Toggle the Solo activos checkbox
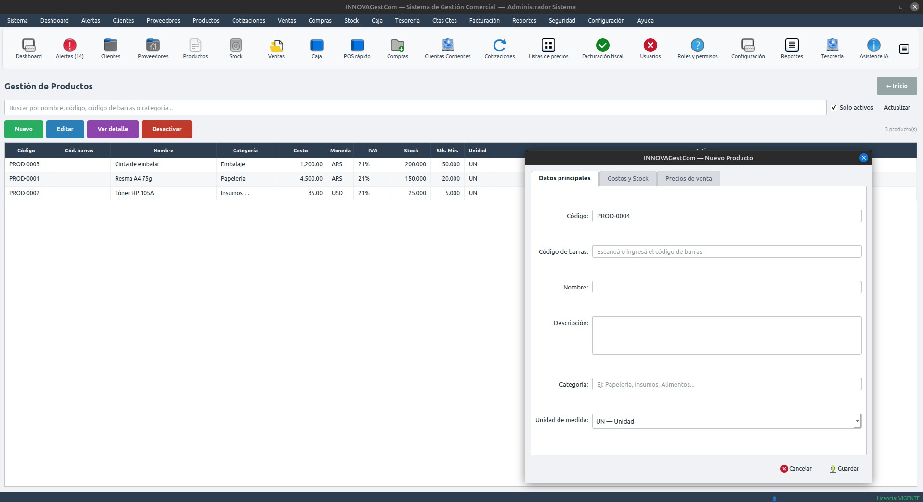Screen dimensions: 923x502 coord(834,108)
